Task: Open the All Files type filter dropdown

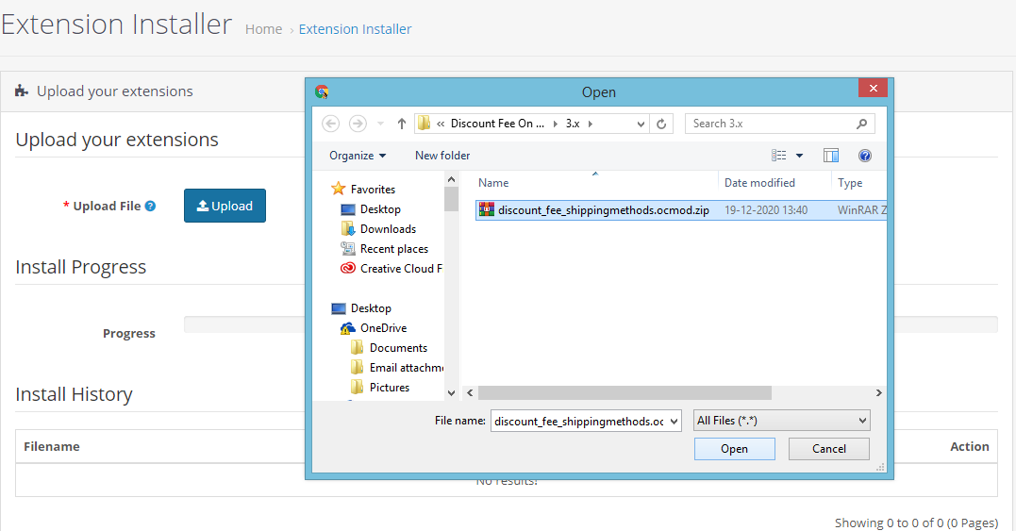Action: [x=781, y=421]
